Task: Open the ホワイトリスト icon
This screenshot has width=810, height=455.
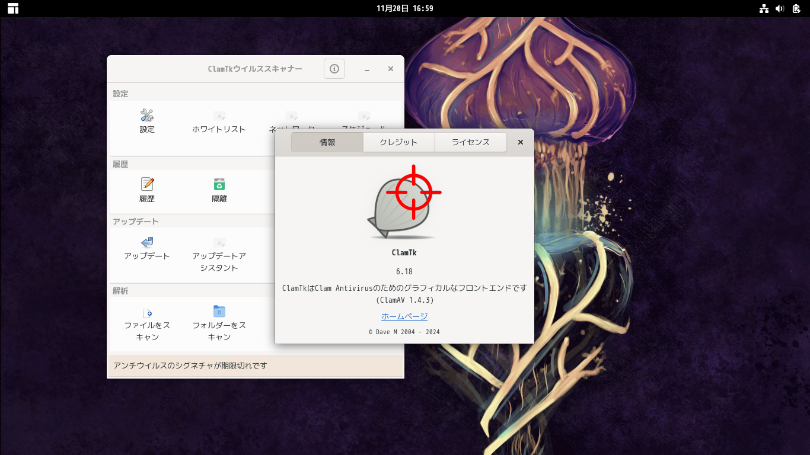Action: [219, 116]
